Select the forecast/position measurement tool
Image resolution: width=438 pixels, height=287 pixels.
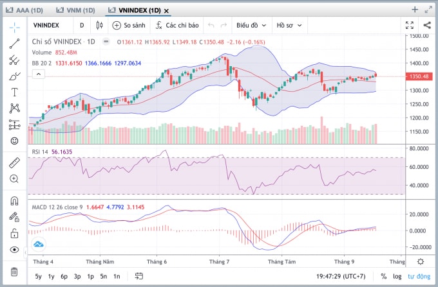click(x=14, y=125)
